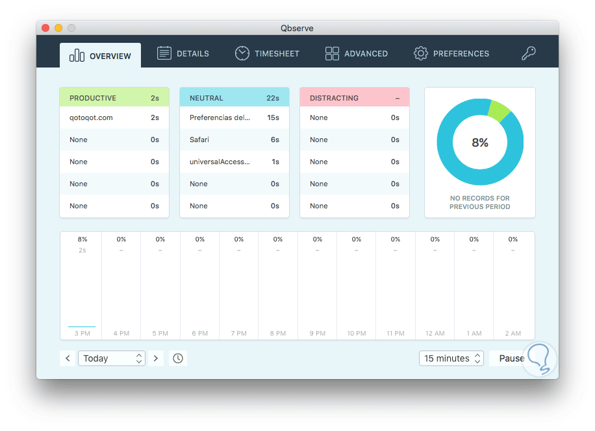
Task: Click the 2s value beside qotoqot.com
Action: (155, 117)
